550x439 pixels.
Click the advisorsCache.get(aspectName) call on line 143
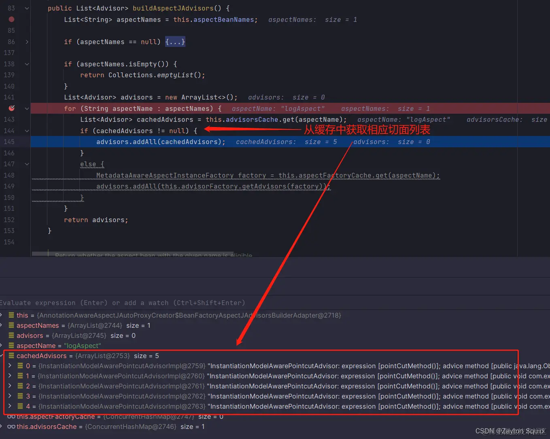[x=285, y=119]
